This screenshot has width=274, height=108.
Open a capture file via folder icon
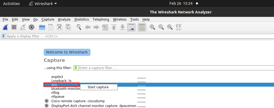pos(42,27)
